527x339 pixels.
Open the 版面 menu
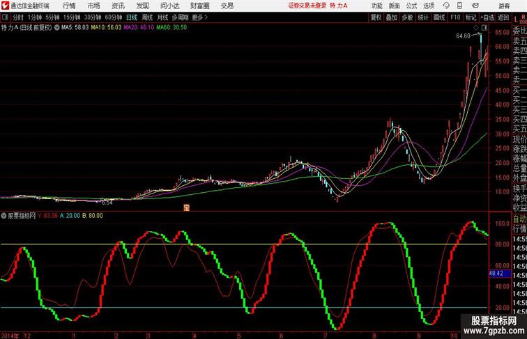395,6
